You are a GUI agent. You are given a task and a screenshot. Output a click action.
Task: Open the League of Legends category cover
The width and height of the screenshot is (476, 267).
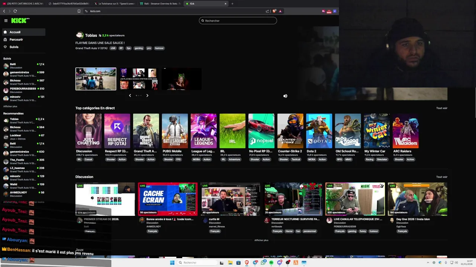point(203,131)
